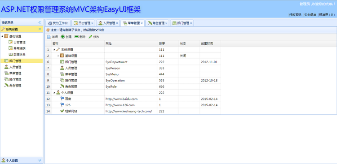
Task: Click the 2012-10-18 date cell
Action: click(210, 81)
